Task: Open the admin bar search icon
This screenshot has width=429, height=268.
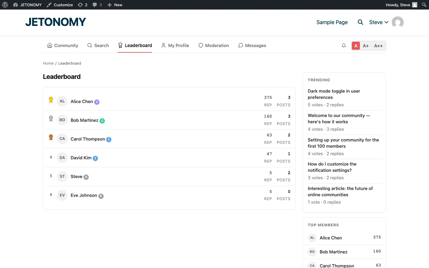Action: point(424,5)
